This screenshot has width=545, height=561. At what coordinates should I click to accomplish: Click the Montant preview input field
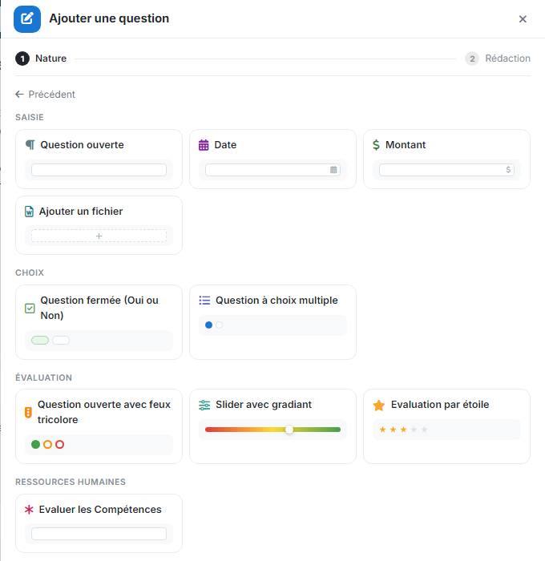[x=446, y=170]
